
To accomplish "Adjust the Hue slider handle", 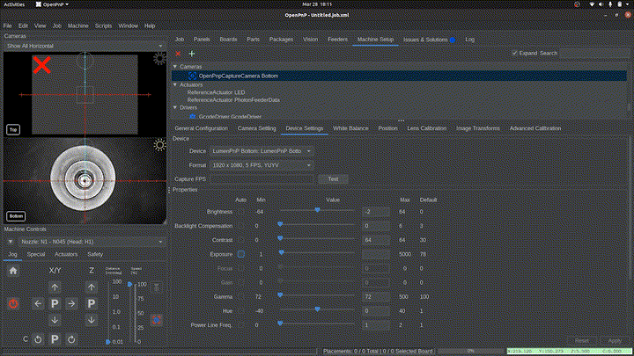I will click(x=316, y=310).
